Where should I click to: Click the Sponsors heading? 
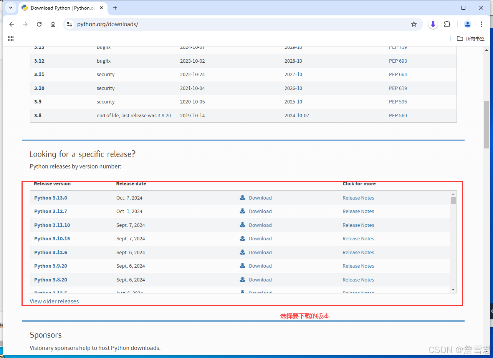tap(46, 335)
